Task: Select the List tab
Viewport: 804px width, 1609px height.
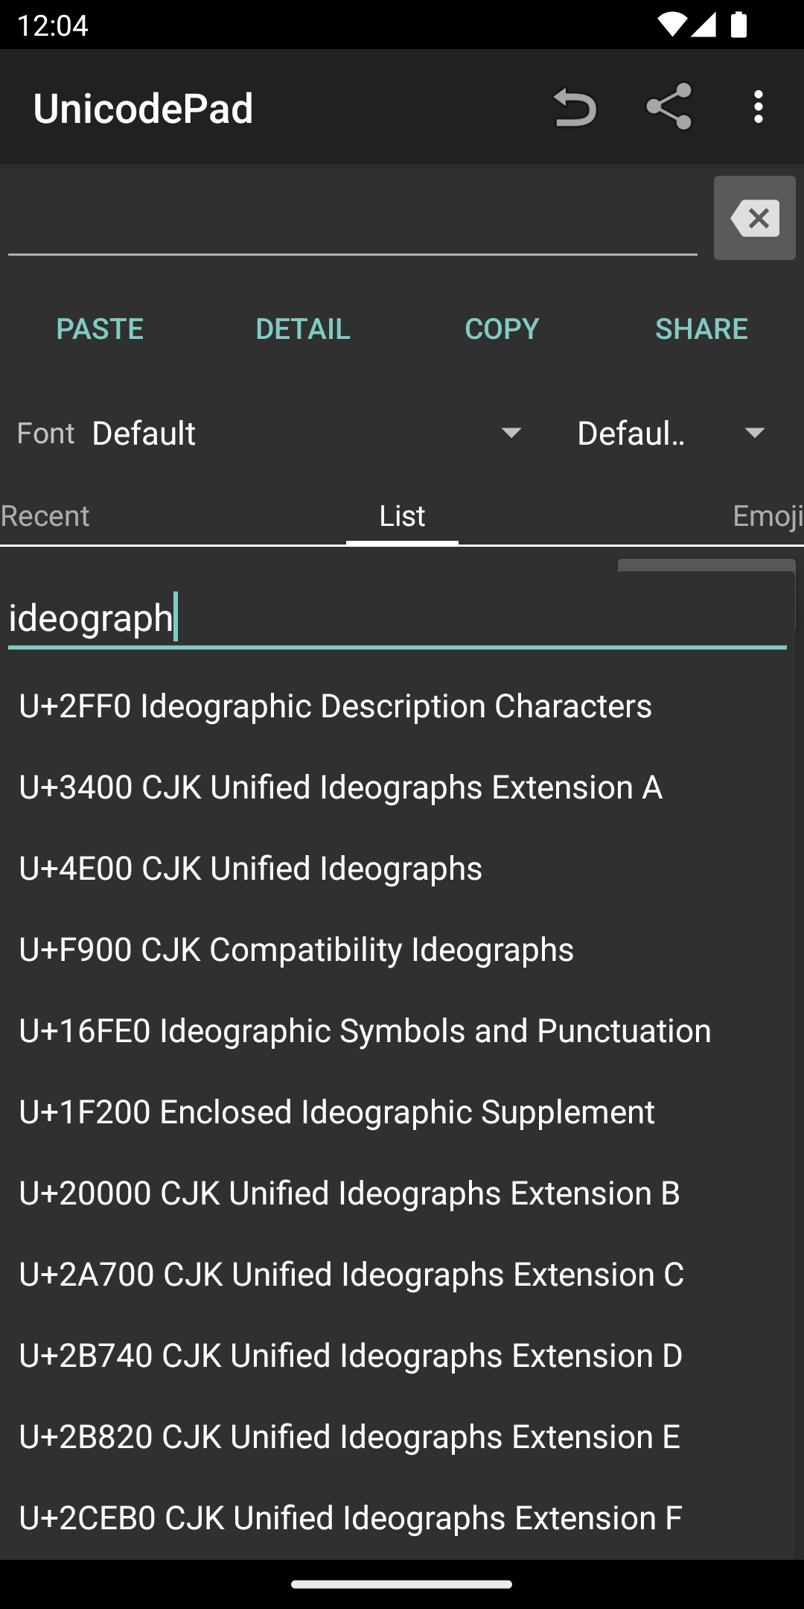Action: pyautogui.click(x=402, y=515)
